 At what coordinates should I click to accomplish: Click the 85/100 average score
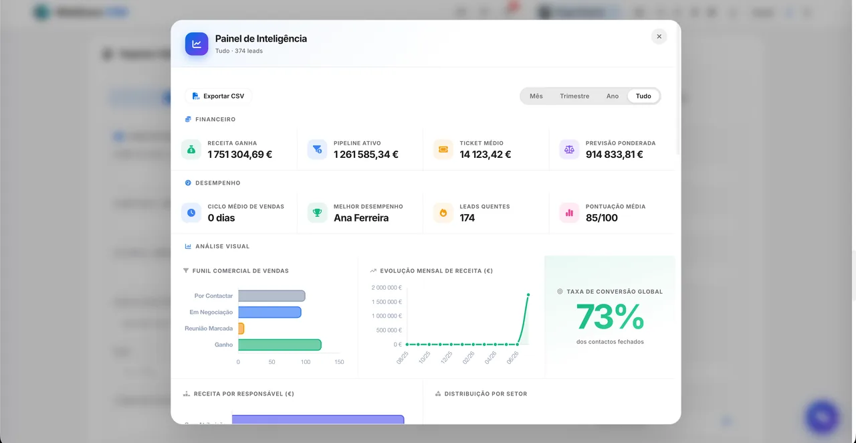pyautogui.click(x=602, y=218)
